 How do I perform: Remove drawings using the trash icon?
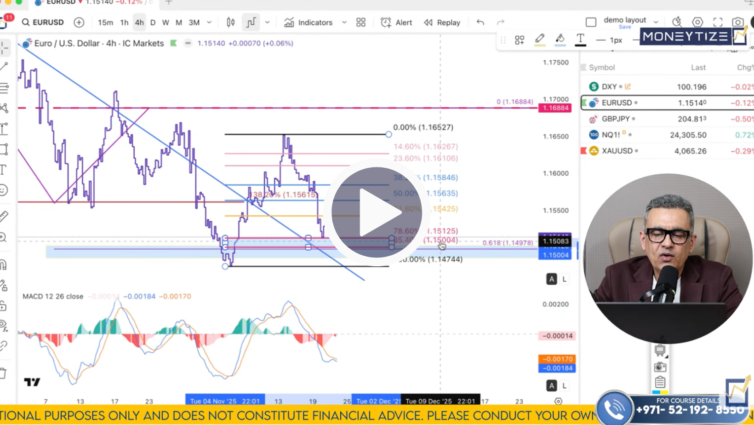(x=5, y=374)
